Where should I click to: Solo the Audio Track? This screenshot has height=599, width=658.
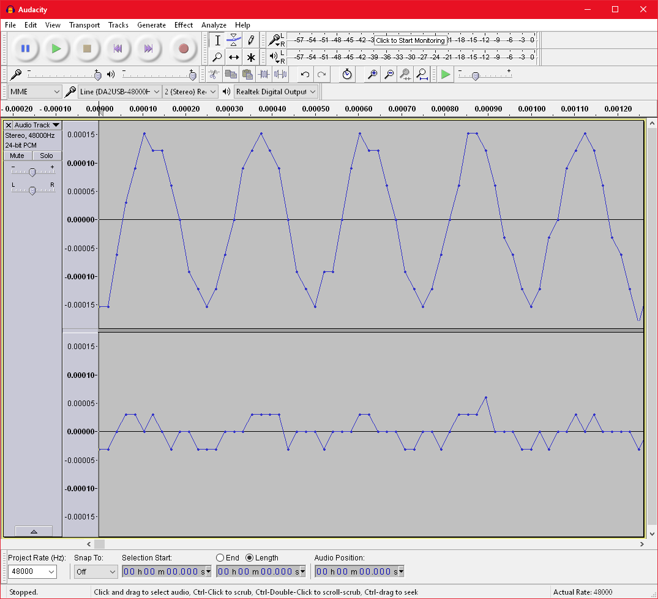[47, 156]
